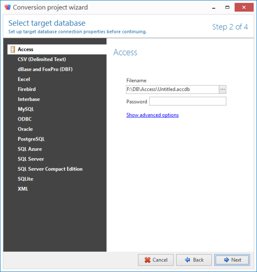Viewport: 257px width, 272px height.
Task: Click the app logo in title bar
Action: 8,7
